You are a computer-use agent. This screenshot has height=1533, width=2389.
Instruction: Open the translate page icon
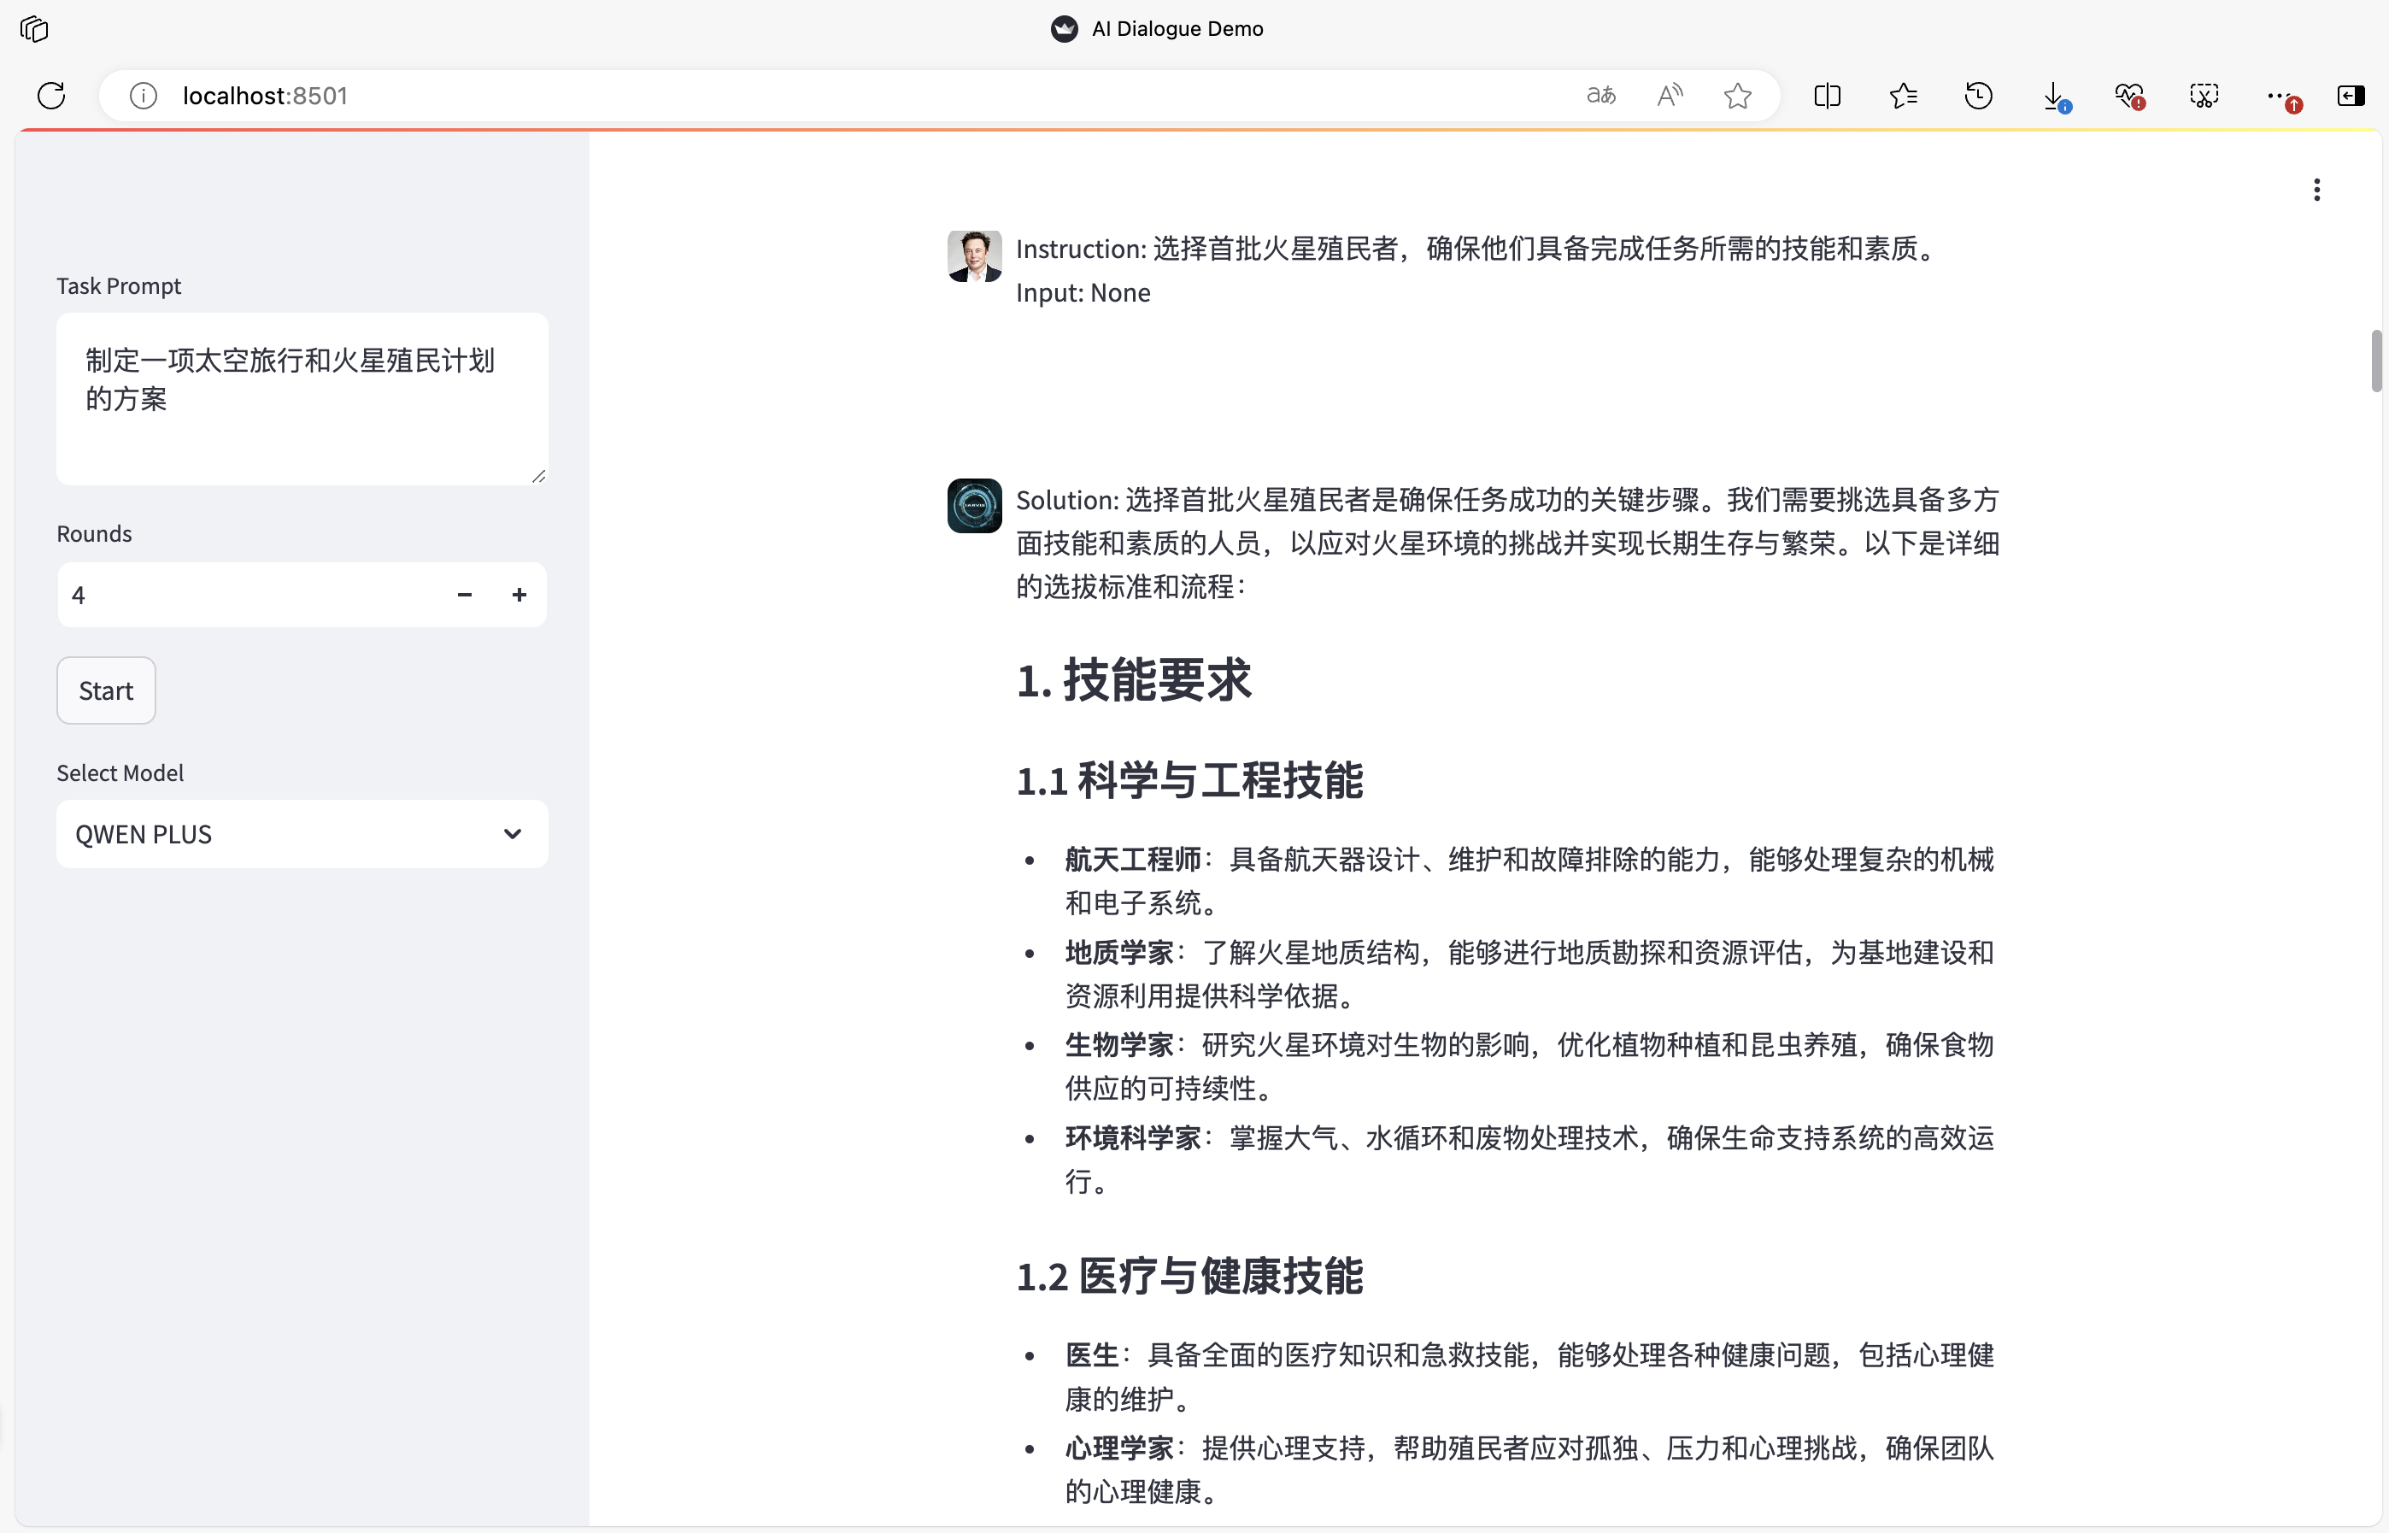(1600, 96)
